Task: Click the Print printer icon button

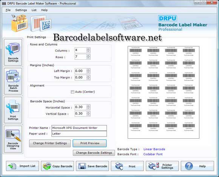Action: [x=127, y=166]
